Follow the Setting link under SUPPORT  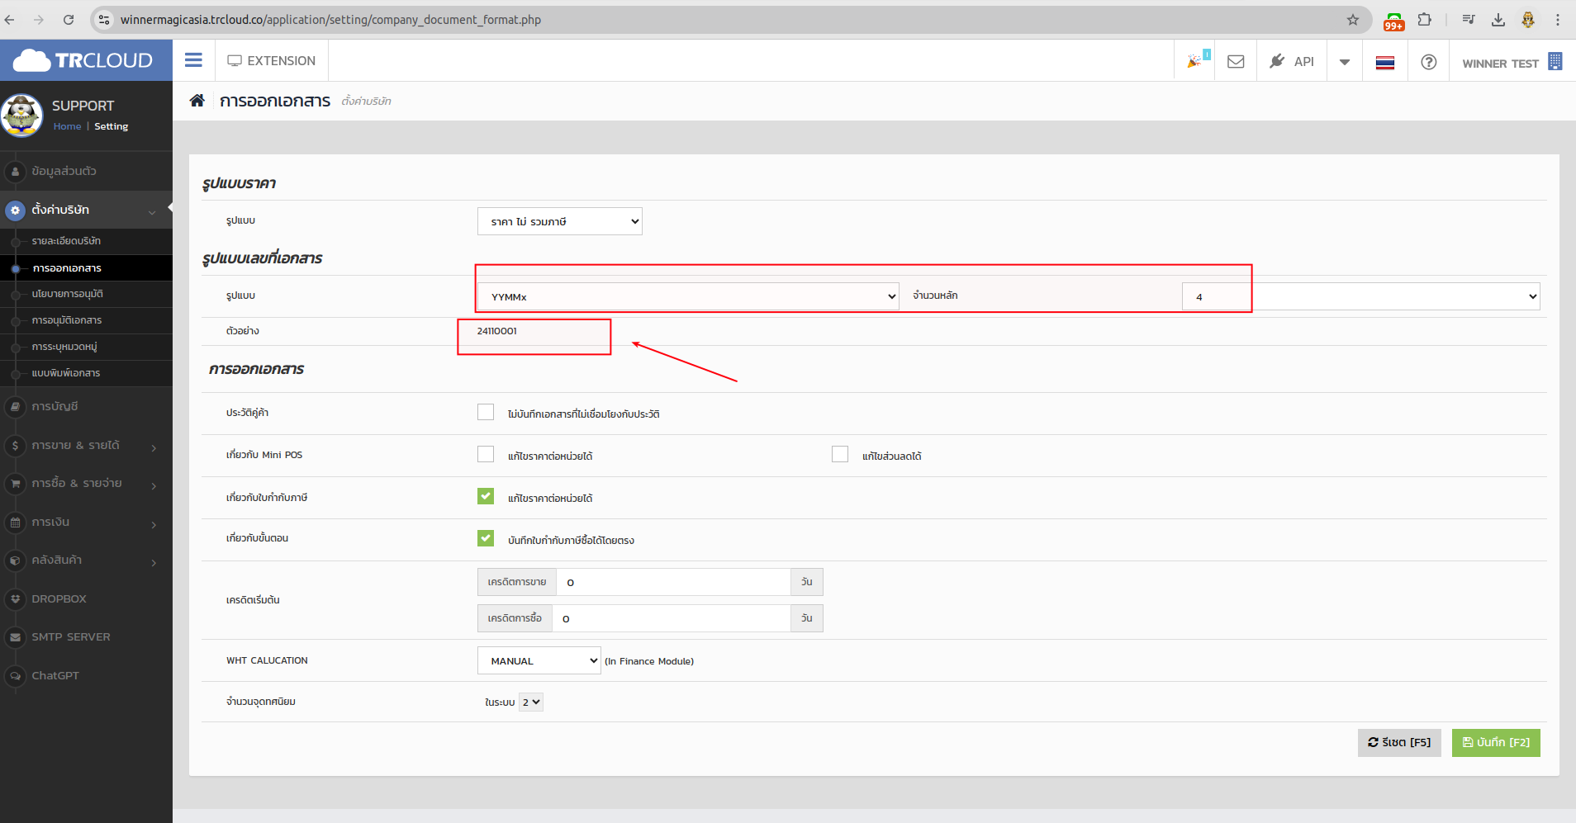coord(111,126)
